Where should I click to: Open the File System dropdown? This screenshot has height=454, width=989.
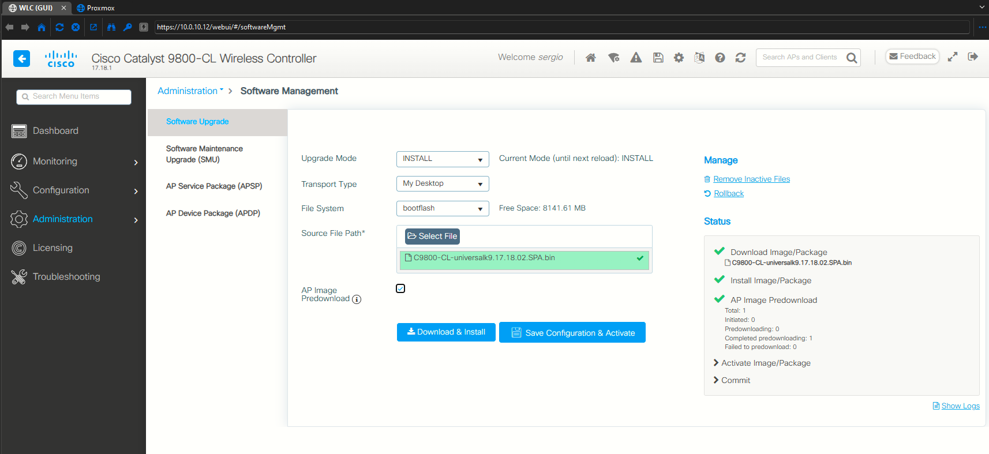click(x=443, y=209)
